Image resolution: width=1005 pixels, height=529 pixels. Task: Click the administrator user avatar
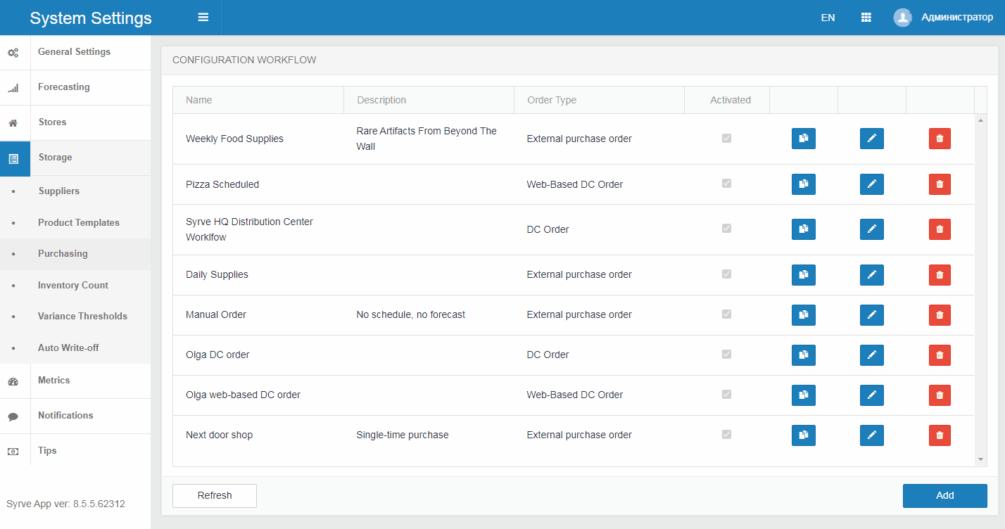[902, 18]
